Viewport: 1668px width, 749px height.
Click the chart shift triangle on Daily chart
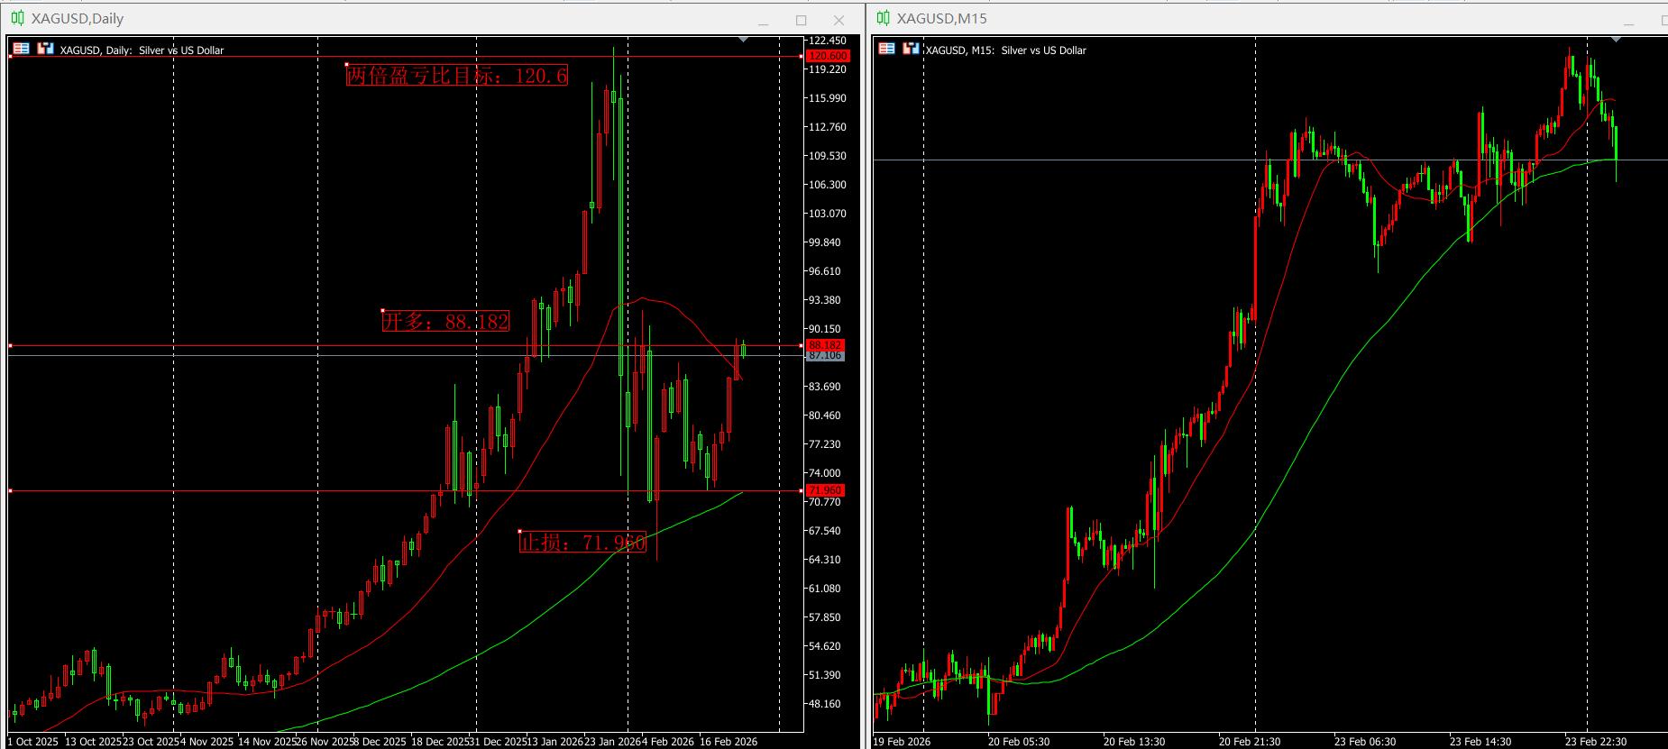point(743,40)
